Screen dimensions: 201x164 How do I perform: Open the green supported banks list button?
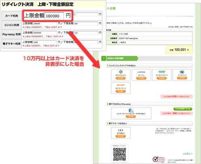[x=183, y=109]
